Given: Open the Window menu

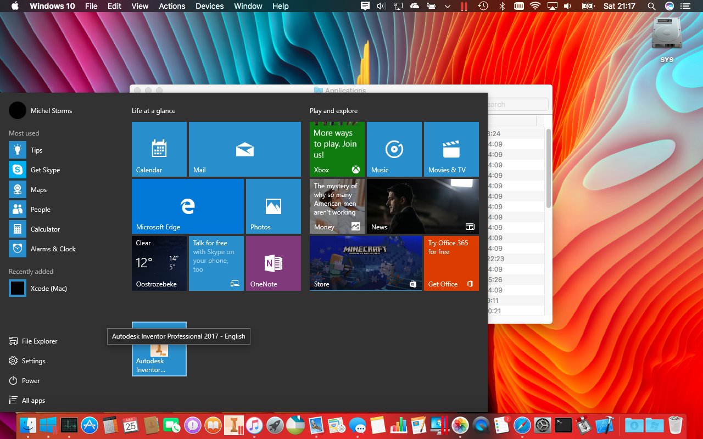Looking at the screenshot, I should click(248, 6).
